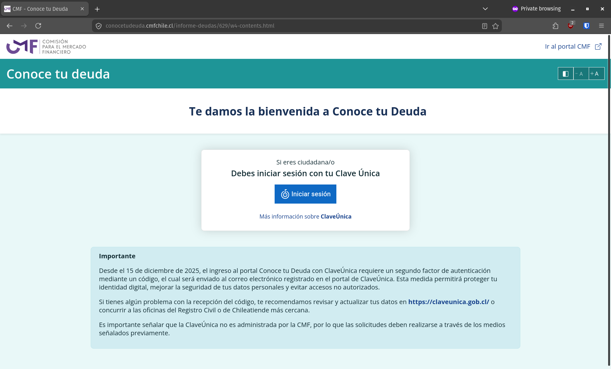Select the CMF - Conoce tu Deuda tab

40,9
